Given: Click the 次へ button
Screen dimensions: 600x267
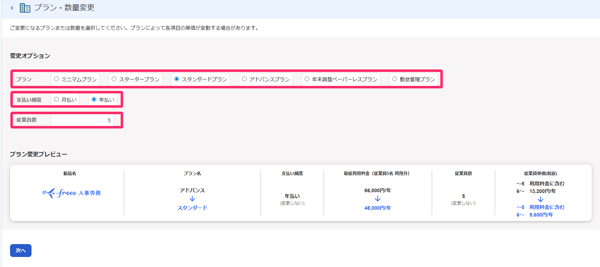Looking at the screenshot, I should coord(21,251).
